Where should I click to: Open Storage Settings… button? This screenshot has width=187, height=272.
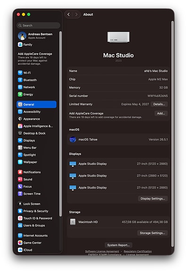[153, 233]
